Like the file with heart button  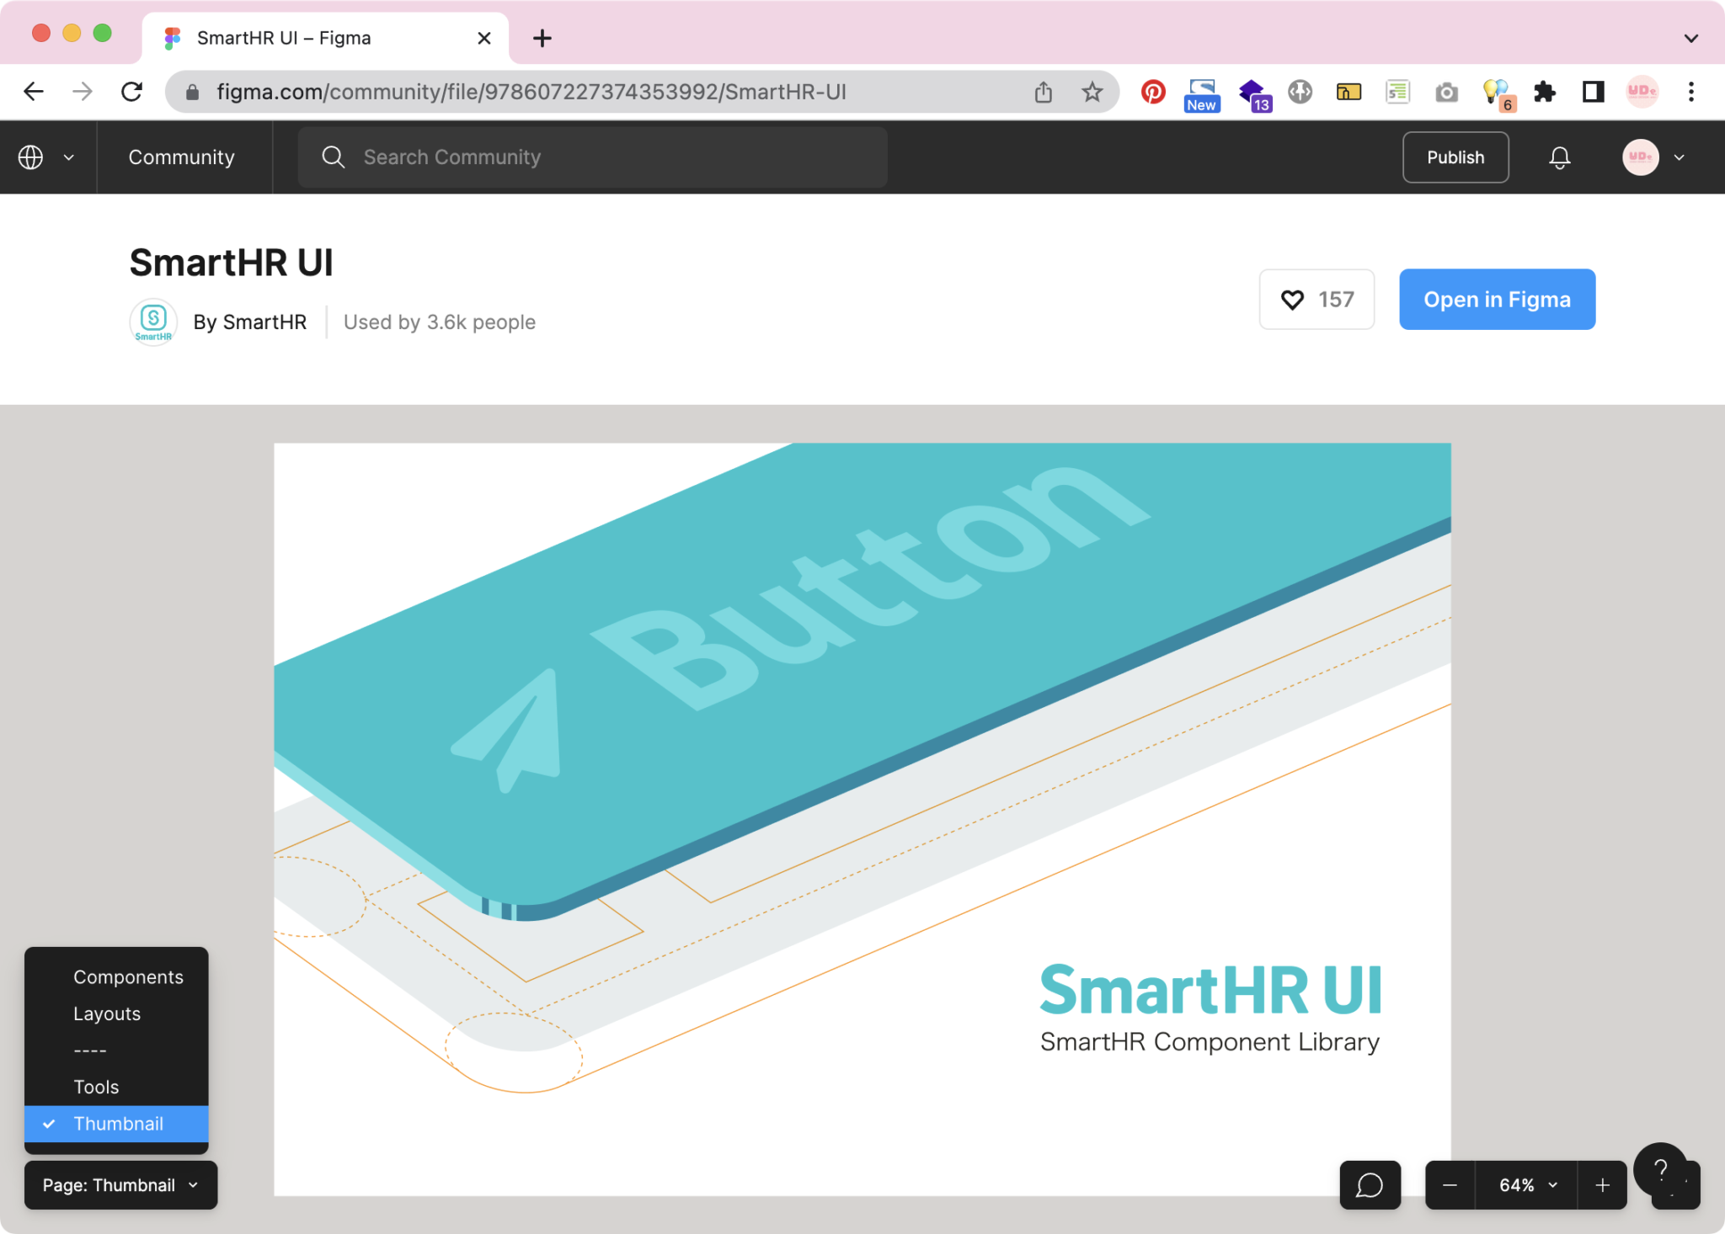point(1316,300)
